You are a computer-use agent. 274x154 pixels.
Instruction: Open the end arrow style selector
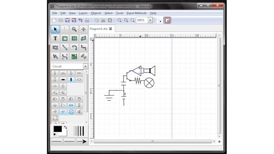click(x=82, y=141)
